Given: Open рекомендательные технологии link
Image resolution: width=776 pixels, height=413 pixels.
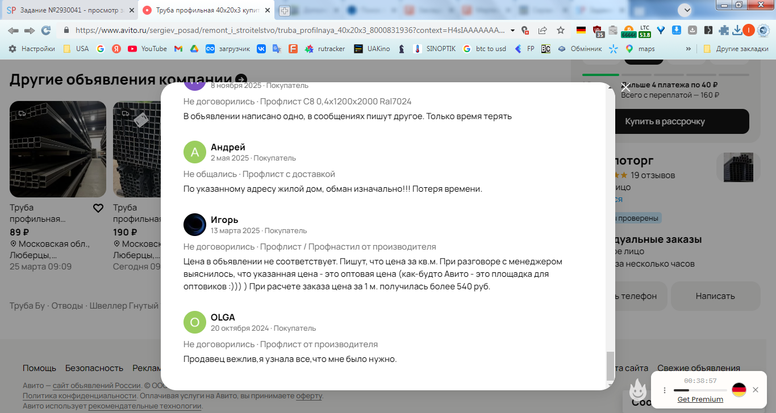Looking at the screenshot, I should (145, 406).
